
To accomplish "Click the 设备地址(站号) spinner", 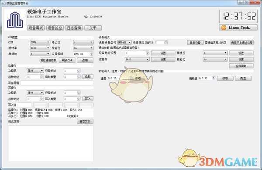I will pyautogui.click(x=161, y=42).
